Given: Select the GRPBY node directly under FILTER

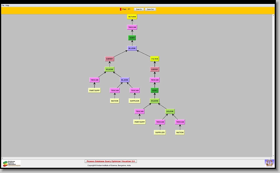Looking at the screenshot, I should click(154, 69).
